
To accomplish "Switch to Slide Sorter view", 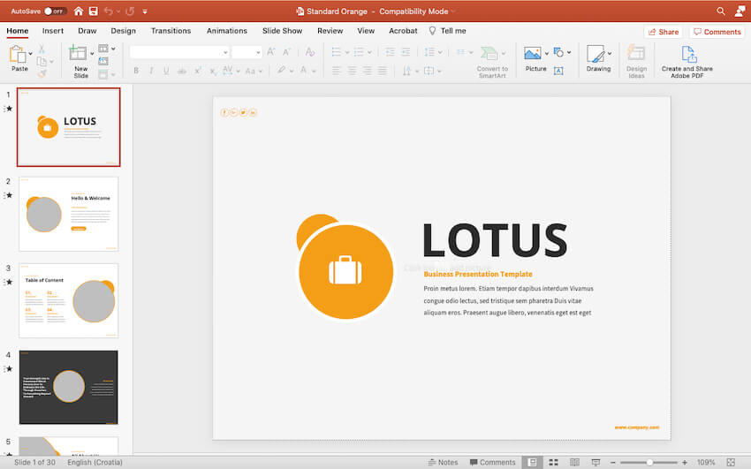I will [553, 462].
